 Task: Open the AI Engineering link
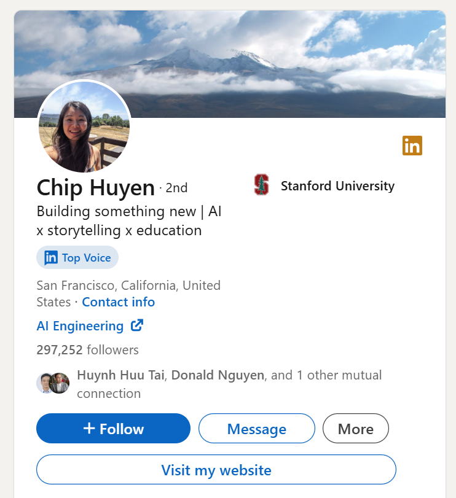(80, 326)
